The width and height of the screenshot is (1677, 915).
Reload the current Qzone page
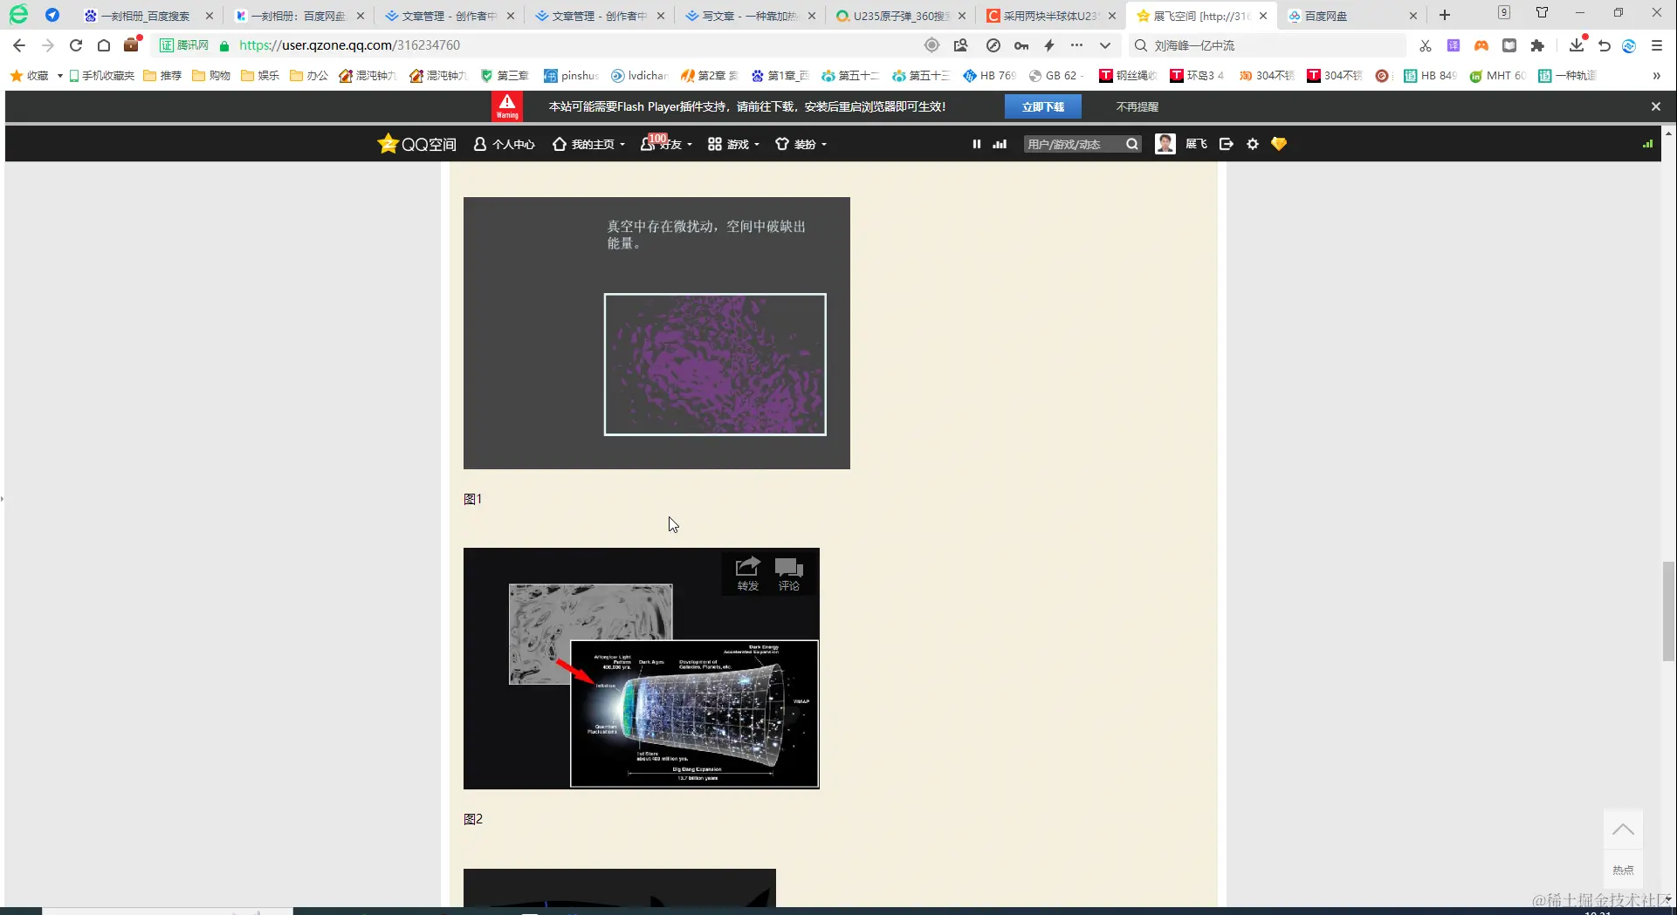tap(76, 45)
